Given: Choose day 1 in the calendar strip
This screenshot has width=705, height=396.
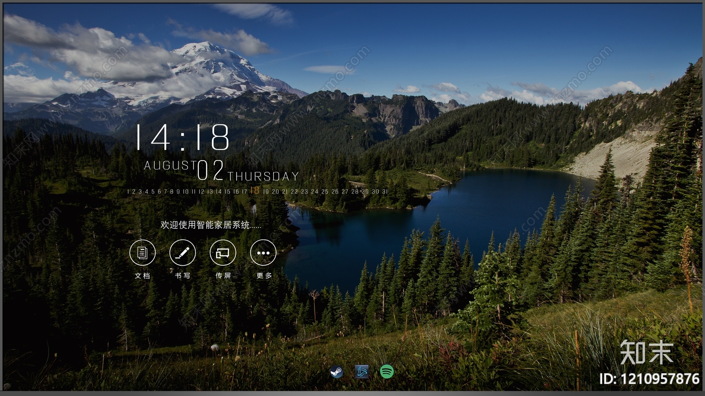Looking at the screenshot, I should coord(128,192).
